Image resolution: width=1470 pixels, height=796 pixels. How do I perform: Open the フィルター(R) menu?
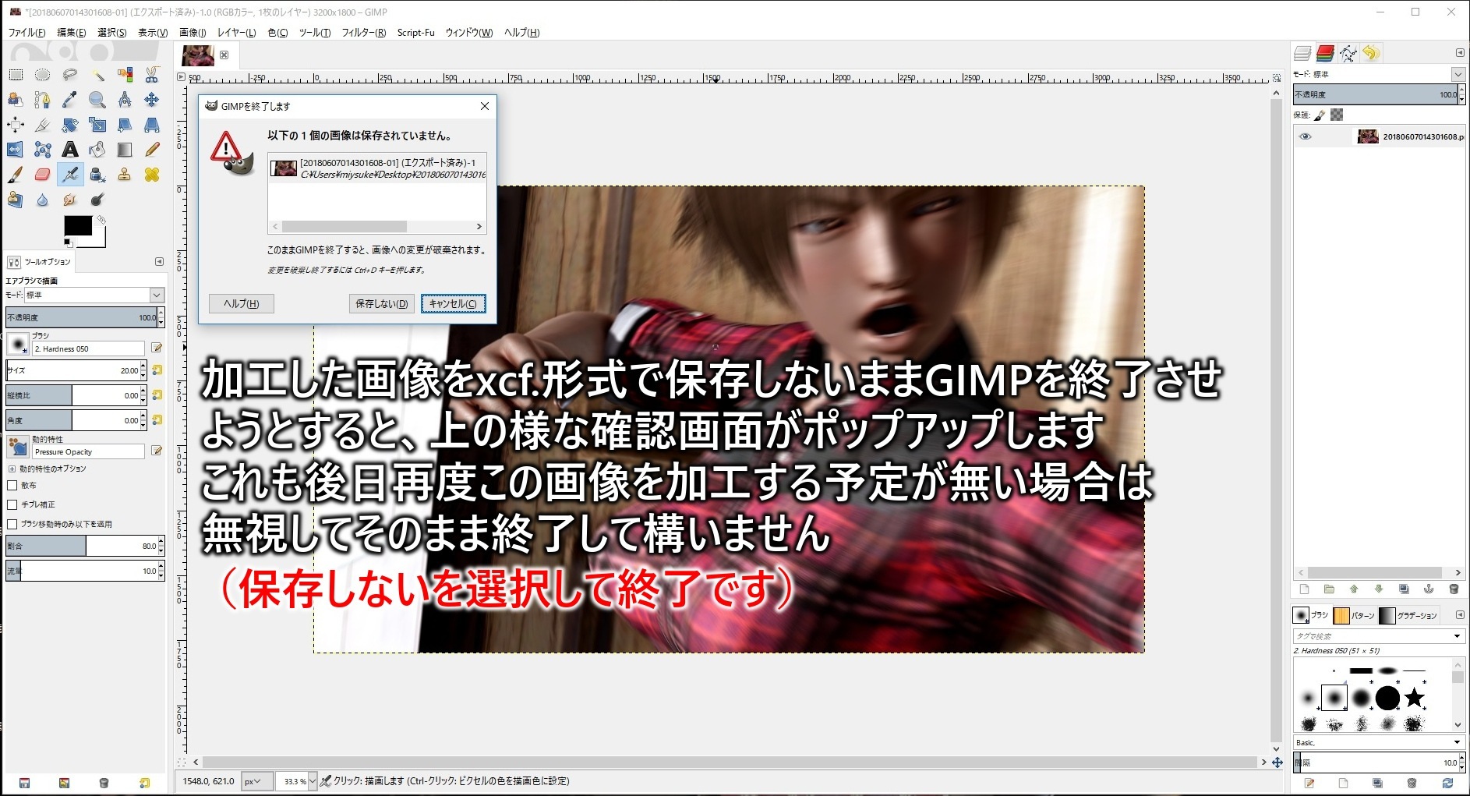point(364,33)
